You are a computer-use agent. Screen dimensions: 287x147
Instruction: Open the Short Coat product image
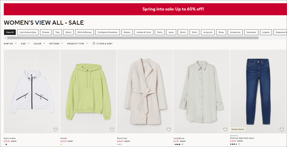point(145,91)
